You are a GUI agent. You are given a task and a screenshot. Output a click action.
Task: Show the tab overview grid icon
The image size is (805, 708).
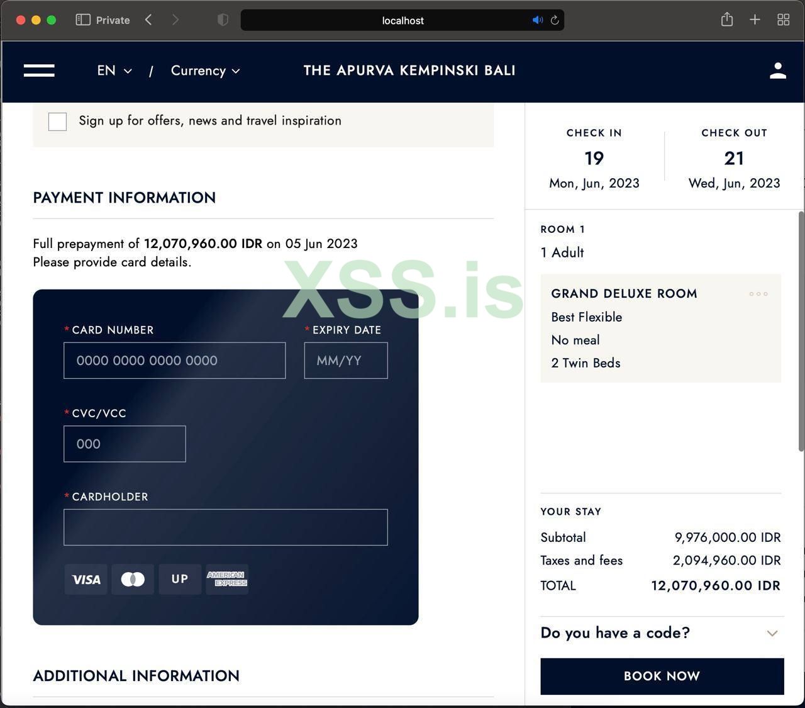click(784, 20)
